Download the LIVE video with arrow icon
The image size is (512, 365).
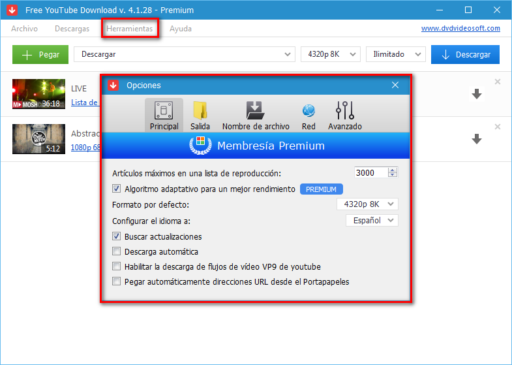[x=477, y=94]
